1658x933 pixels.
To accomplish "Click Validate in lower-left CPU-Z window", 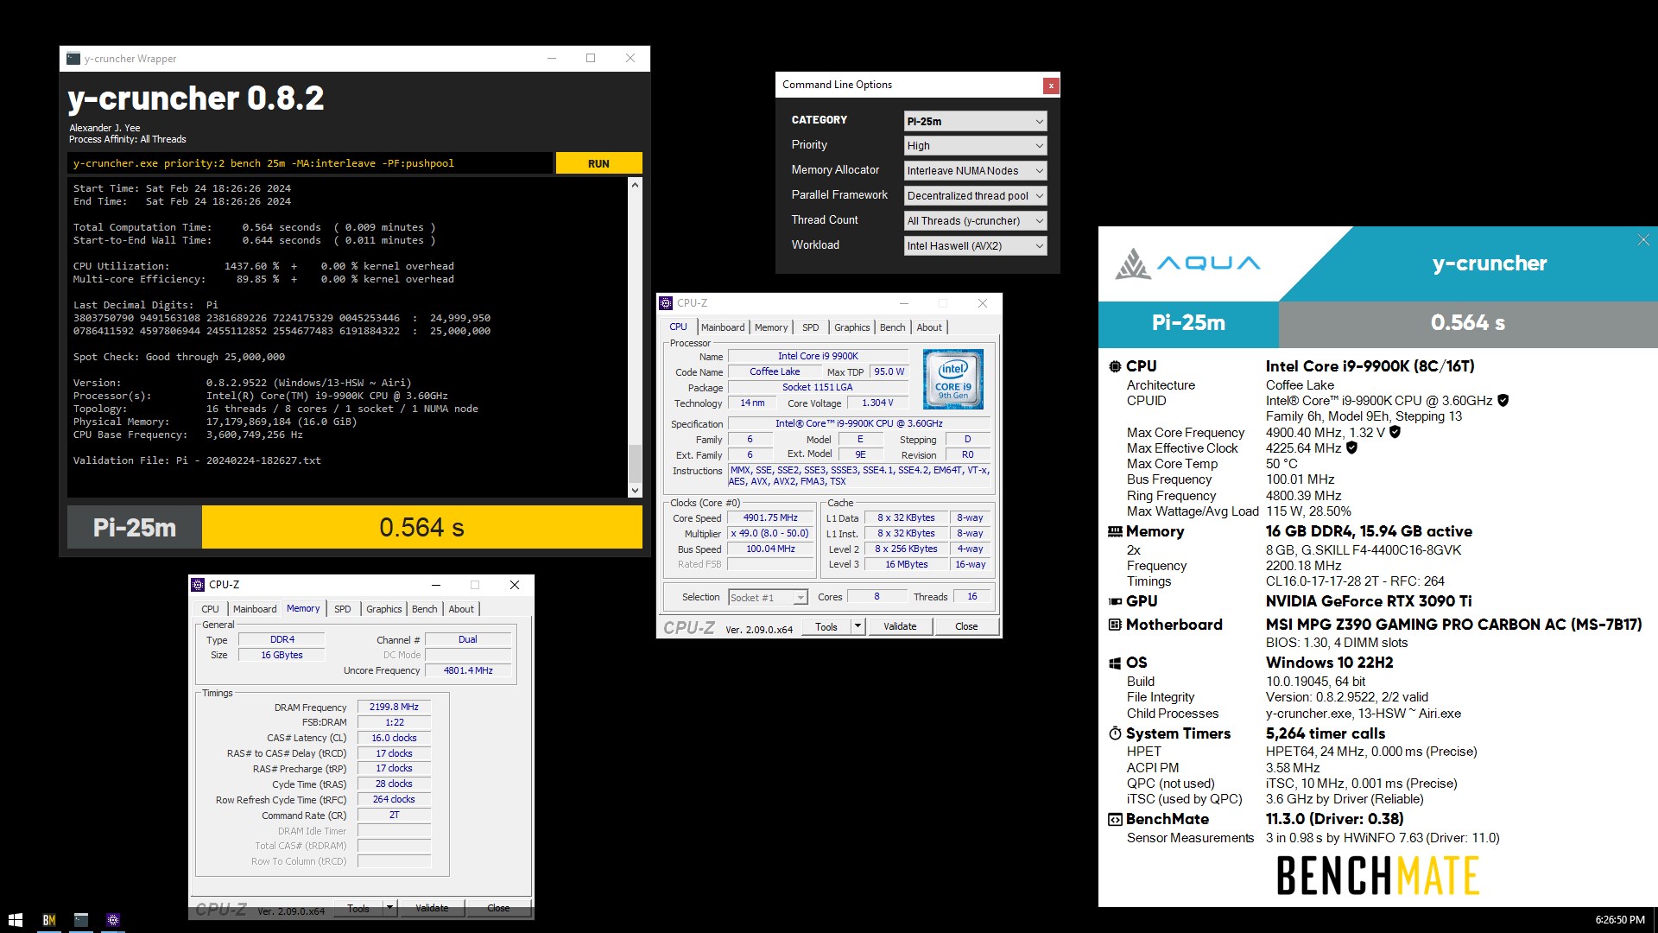I will click(432, 909).
